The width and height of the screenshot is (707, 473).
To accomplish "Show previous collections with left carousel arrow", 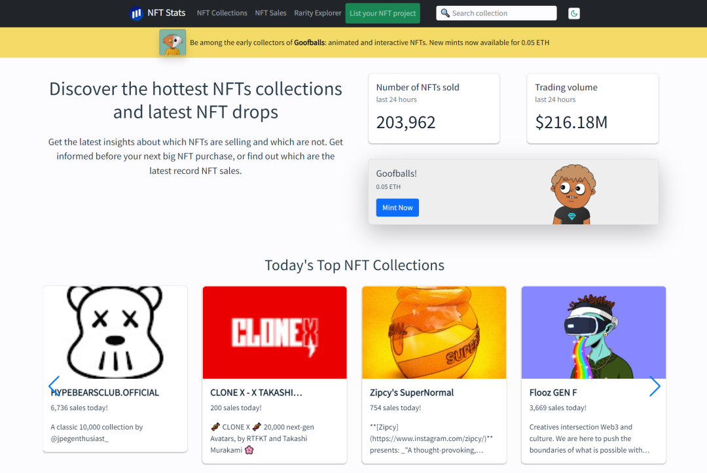I will click(54, 386).
